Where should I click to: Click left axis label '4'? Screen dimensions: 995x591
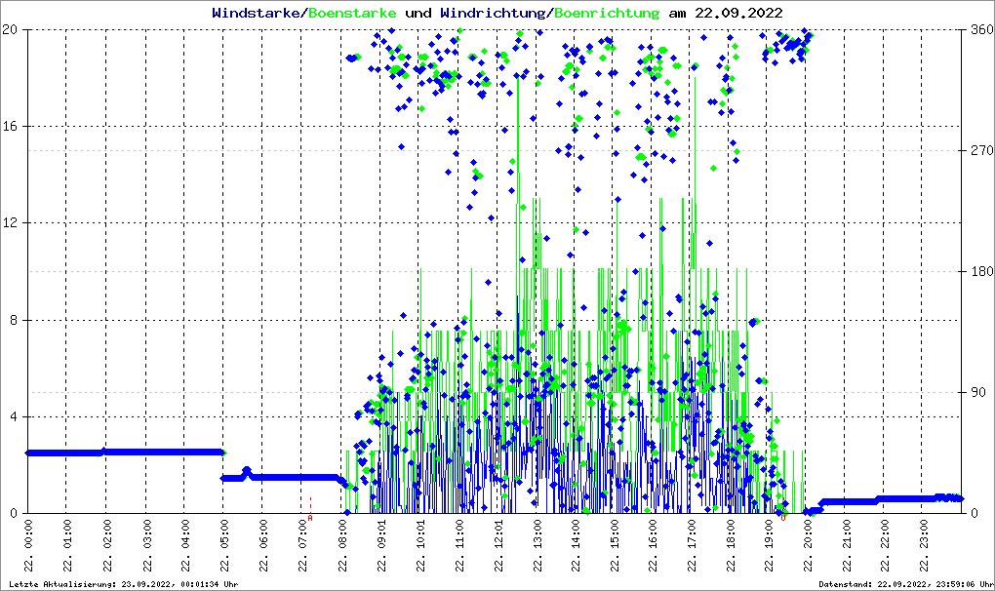point(14,416)
